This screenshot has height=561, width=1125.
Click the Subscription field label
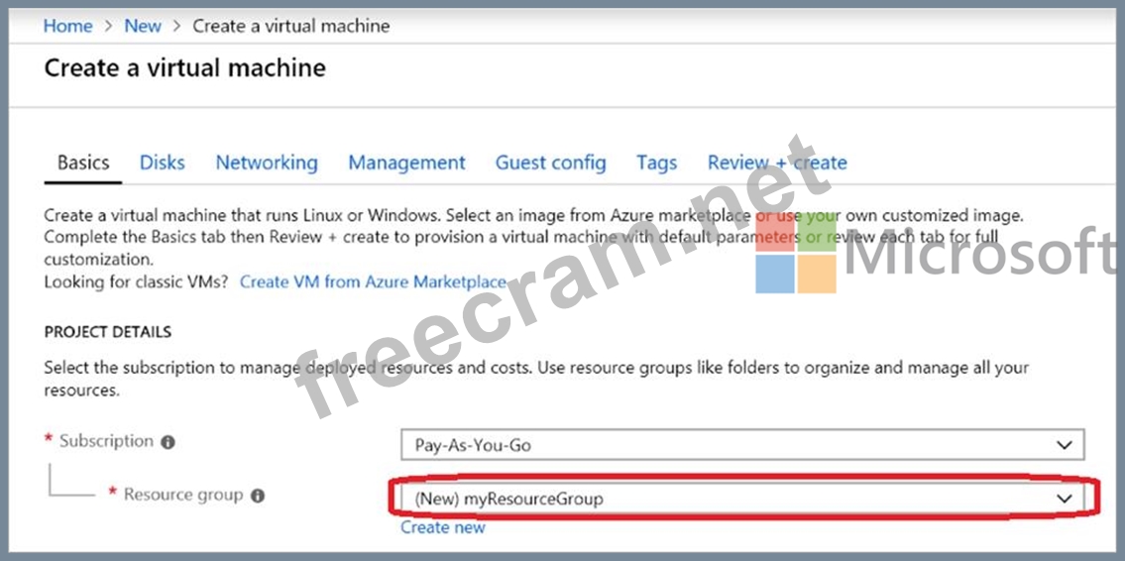pos(106,441)
